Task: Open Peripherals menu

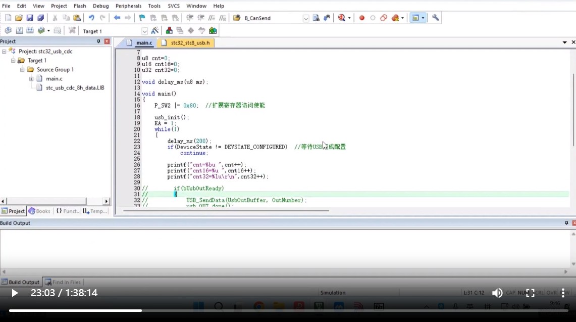Action: click(128, 6)
